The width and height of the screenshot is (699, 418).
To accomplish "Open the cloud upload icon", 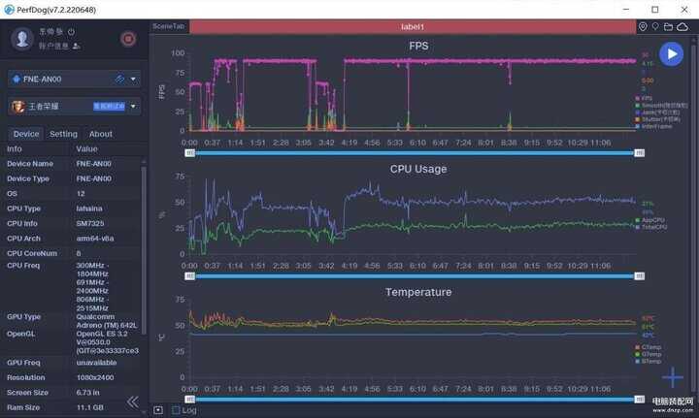I will [682, 26].
